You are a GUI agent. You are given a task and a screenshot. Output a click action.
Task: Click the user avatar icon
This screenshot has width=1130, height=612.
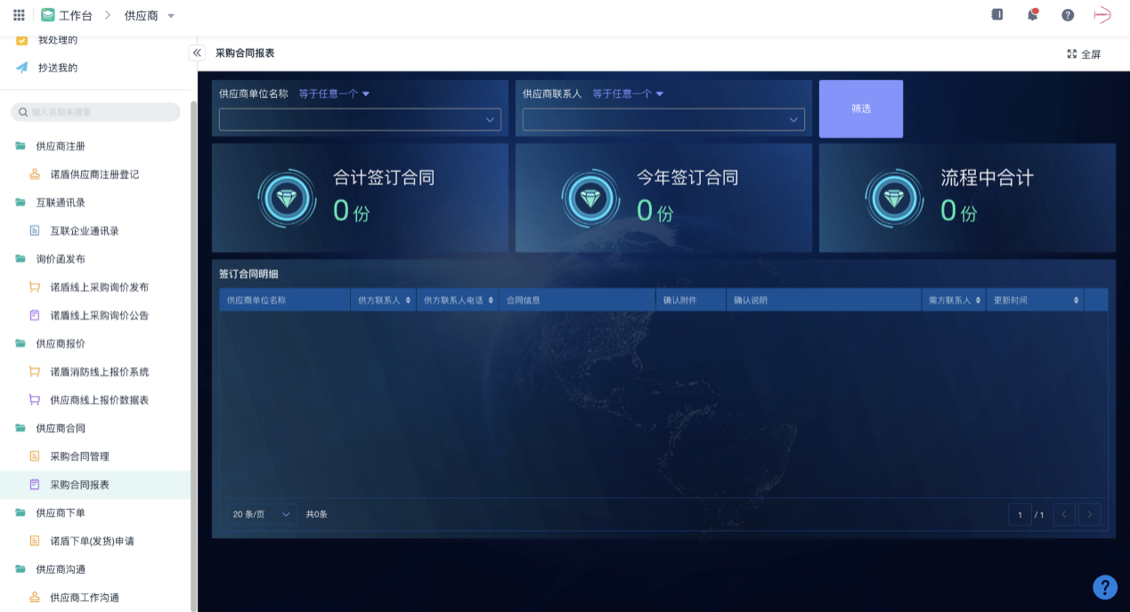pos(1102,15)
